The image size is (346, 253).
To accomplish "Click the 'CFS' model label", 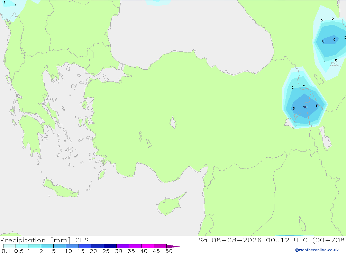I will point(82,240).
